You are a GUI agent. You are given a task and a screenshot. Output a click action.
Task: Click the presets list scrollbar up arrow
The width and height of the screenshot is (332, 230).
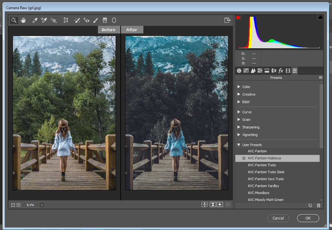(x=321, y=82)
